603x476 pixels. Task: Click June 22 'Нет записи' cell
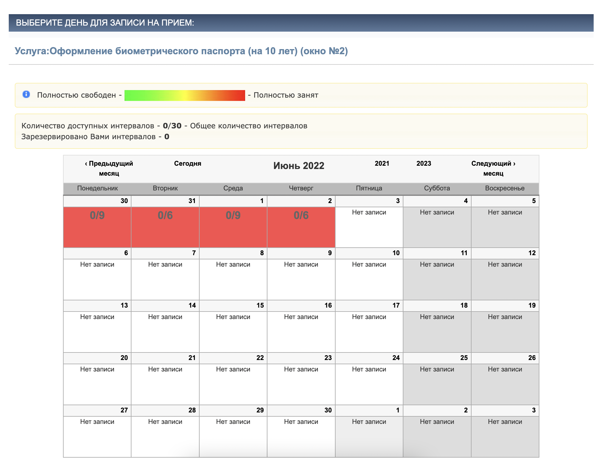233,384
